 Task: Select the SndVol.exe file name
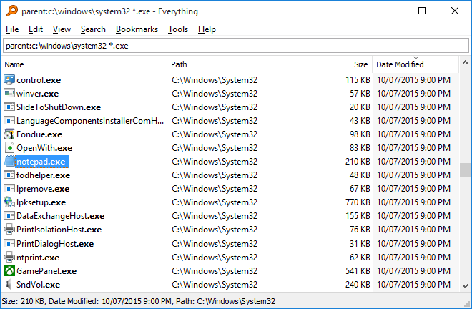(x=38, y=284)
